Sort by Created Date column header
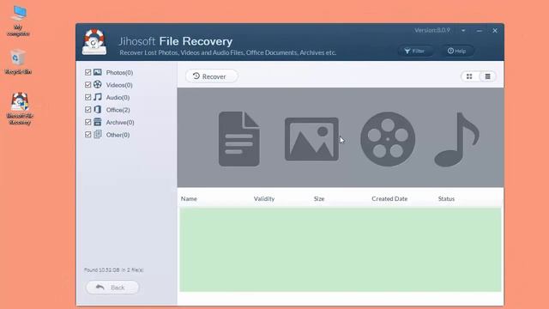 pyautogui.click(x=389, y=198)
